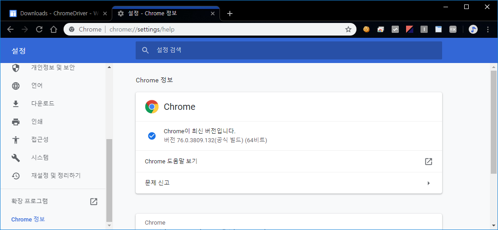The height and width of the screenshot is (230, 498).
Task: Open Chrome 도움말 보기 help link
Action: [x=289, y=161]
